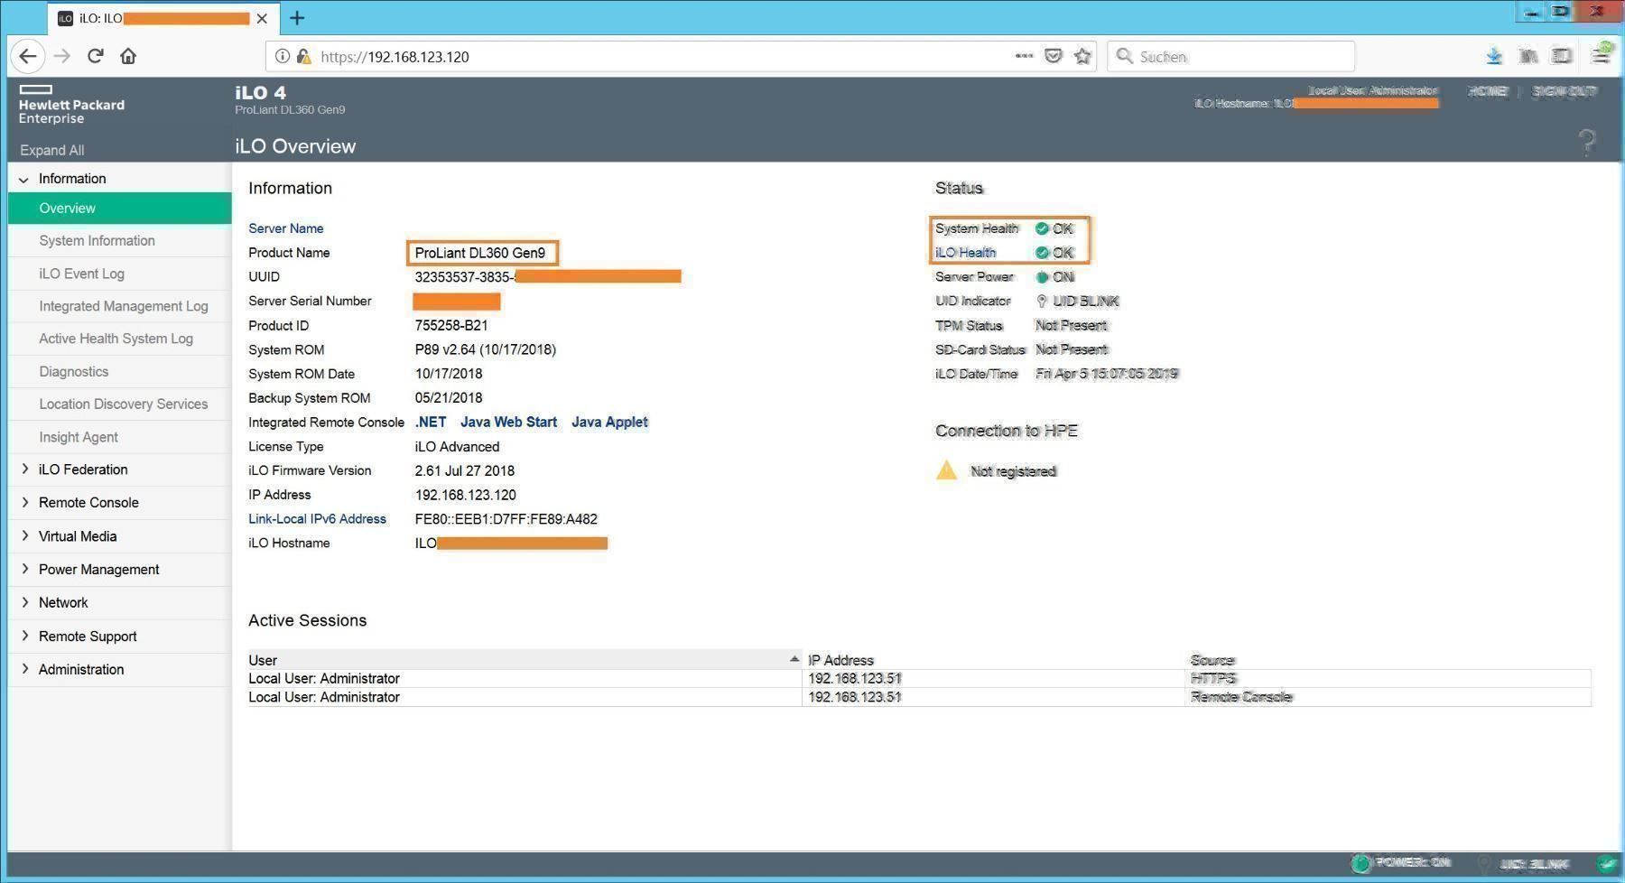Open a new tab with the plus icon
Screen dimensions: 1625x883
tap(296, 17)
